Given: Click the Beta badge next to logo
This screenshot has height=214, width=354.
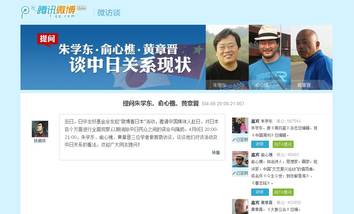Looking at the screenshot, I should point(82,8).
